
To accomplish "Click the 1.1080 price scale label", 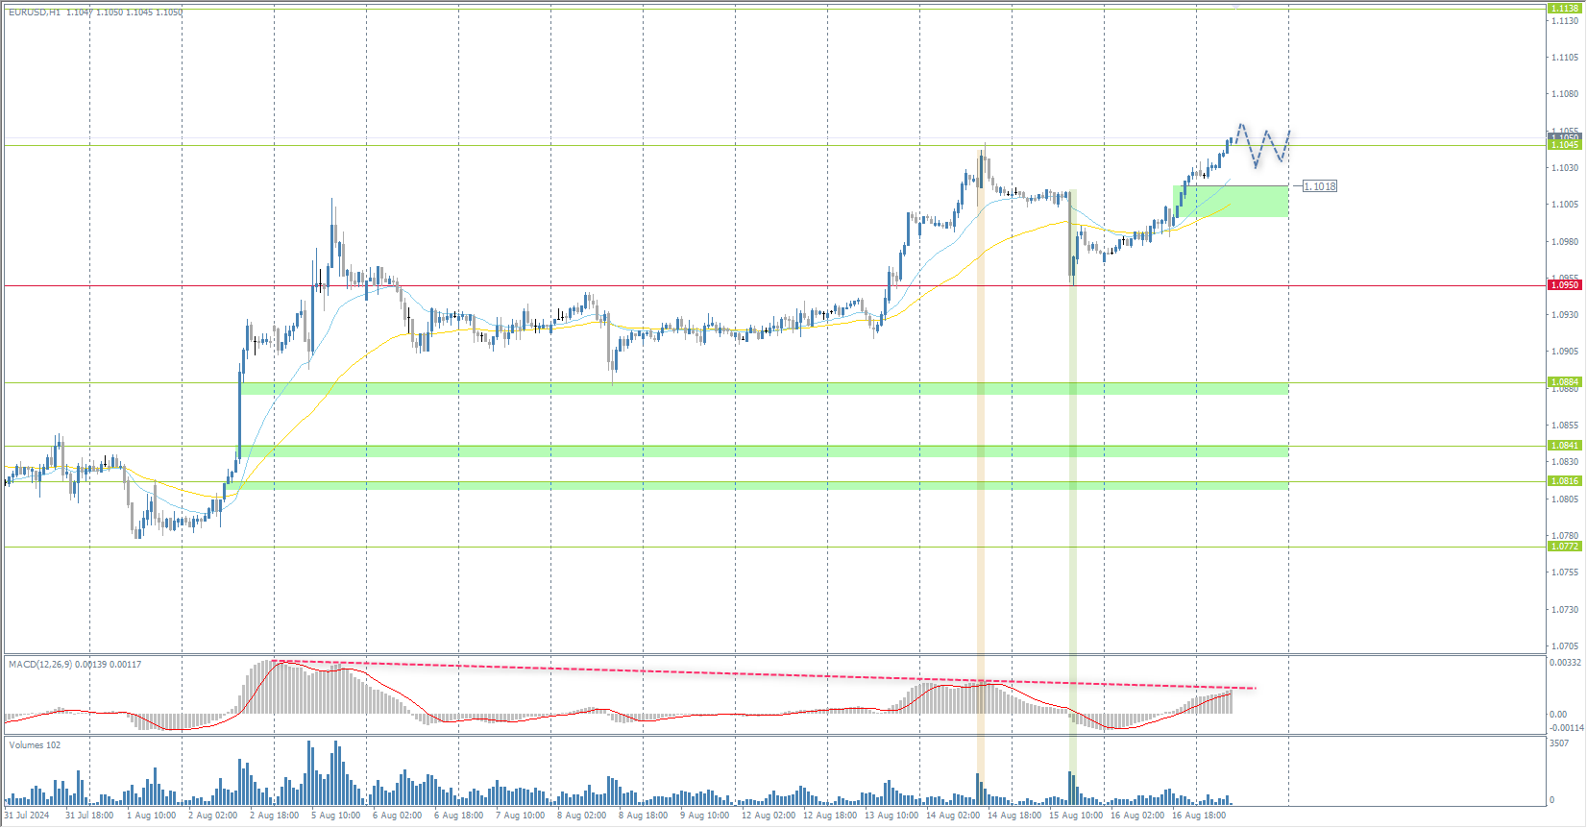I will click(x=1565, y=94).
